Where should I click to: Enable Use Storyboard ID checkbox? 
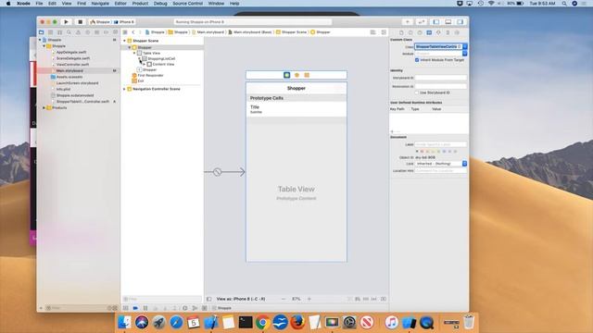point(417,92)
